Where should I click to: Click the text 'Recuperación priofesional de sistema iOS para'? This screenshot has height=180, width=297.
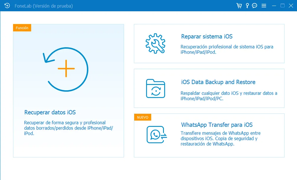click(227, 47)
